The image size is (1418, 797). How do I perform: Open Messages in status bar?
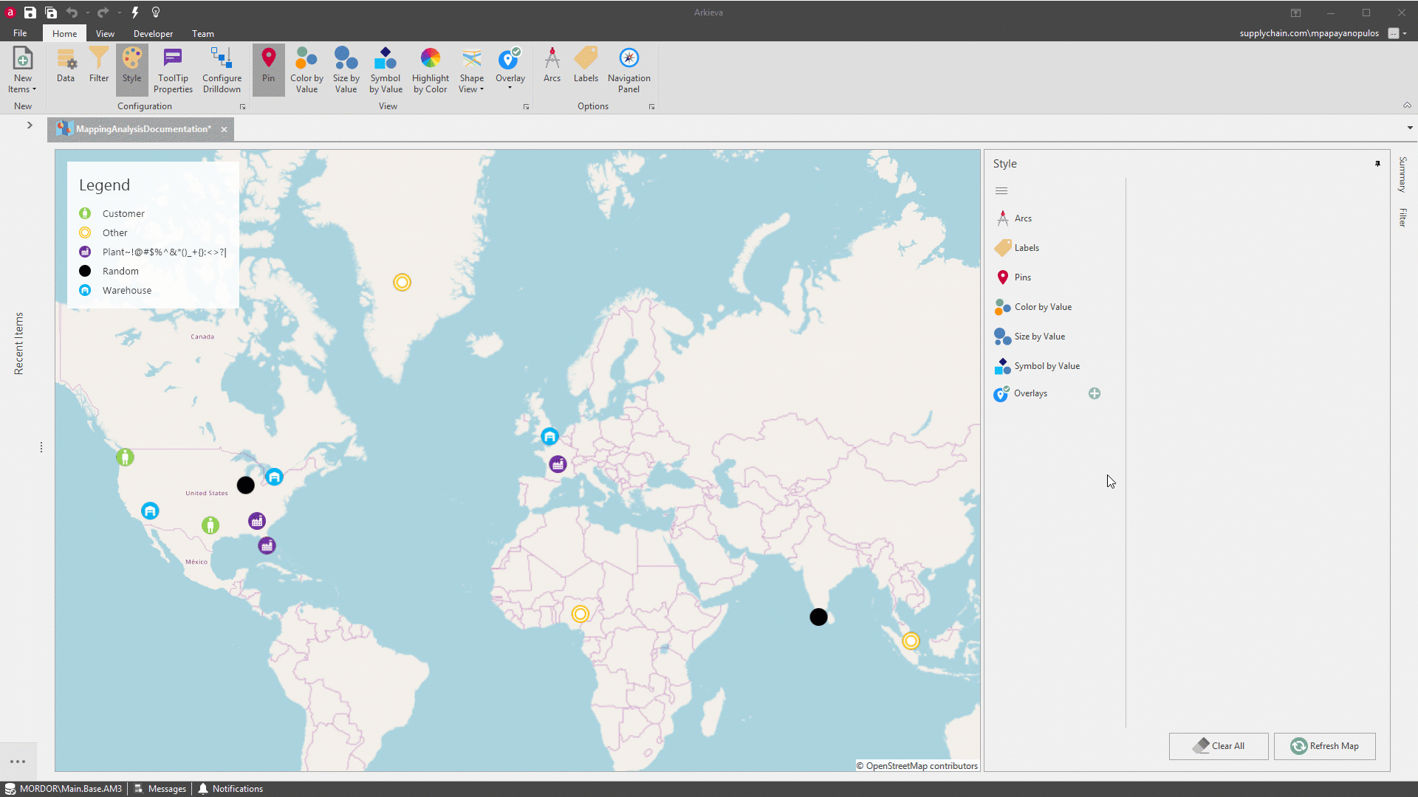pos(160,789)
